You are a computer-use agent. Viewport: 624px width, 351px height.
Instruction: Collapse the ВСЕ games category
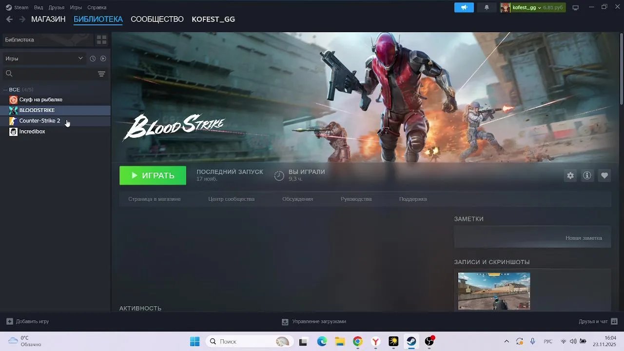(x=5, y=90)
